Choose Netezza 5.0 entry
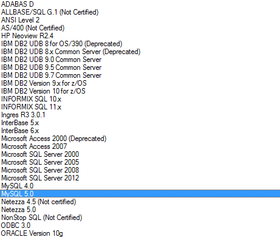280x237 pixels. [x=18, y=210]
